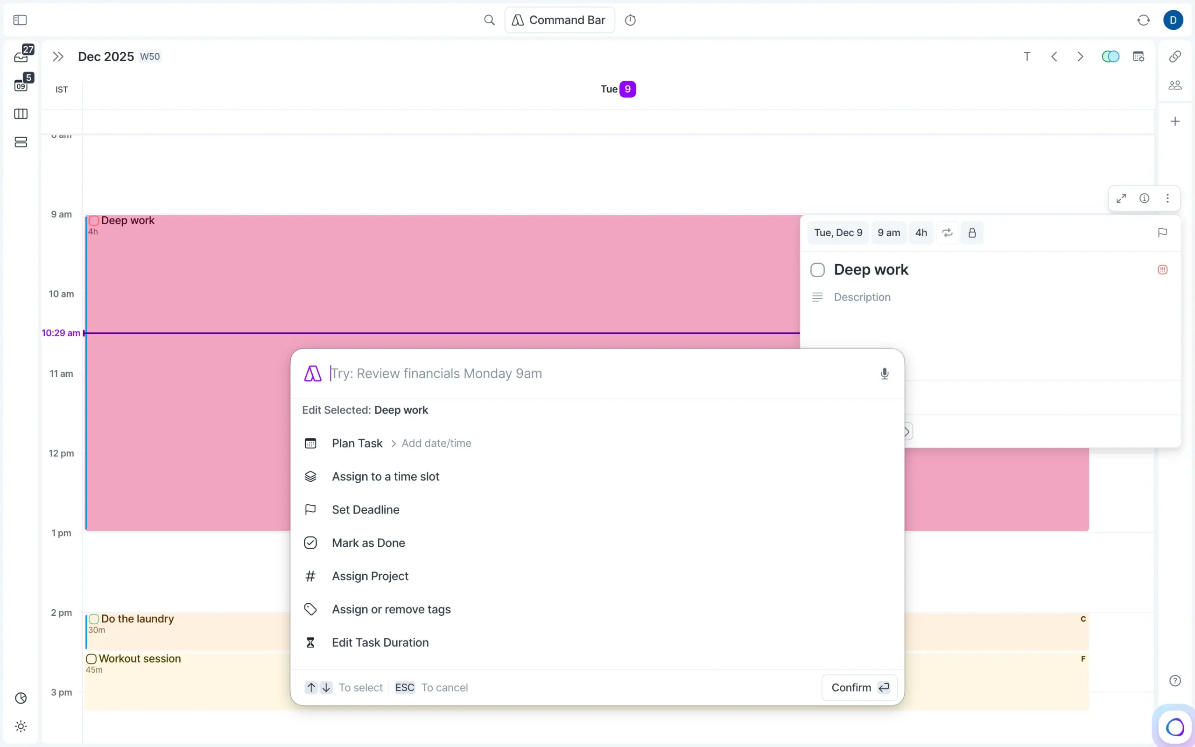Click the lock icon in task details

pyautogui.click(x=972, y=233)
